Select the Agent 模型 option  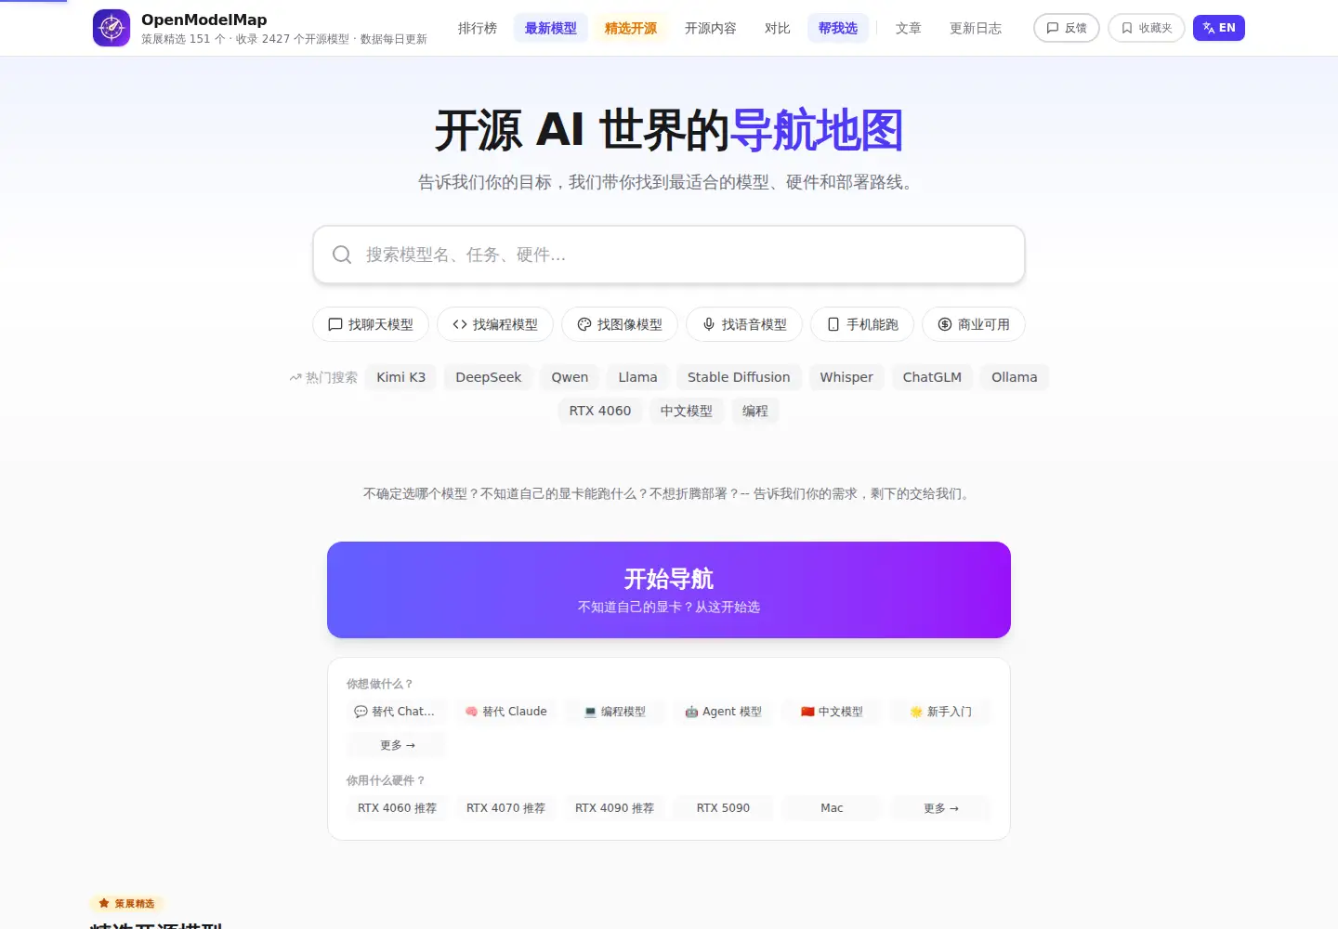click(x=723, y=712)
